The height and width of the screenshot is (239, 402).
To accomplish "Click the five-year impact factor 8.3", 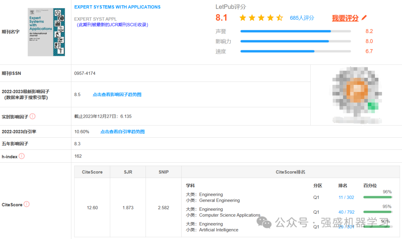I will pos(77,144).
